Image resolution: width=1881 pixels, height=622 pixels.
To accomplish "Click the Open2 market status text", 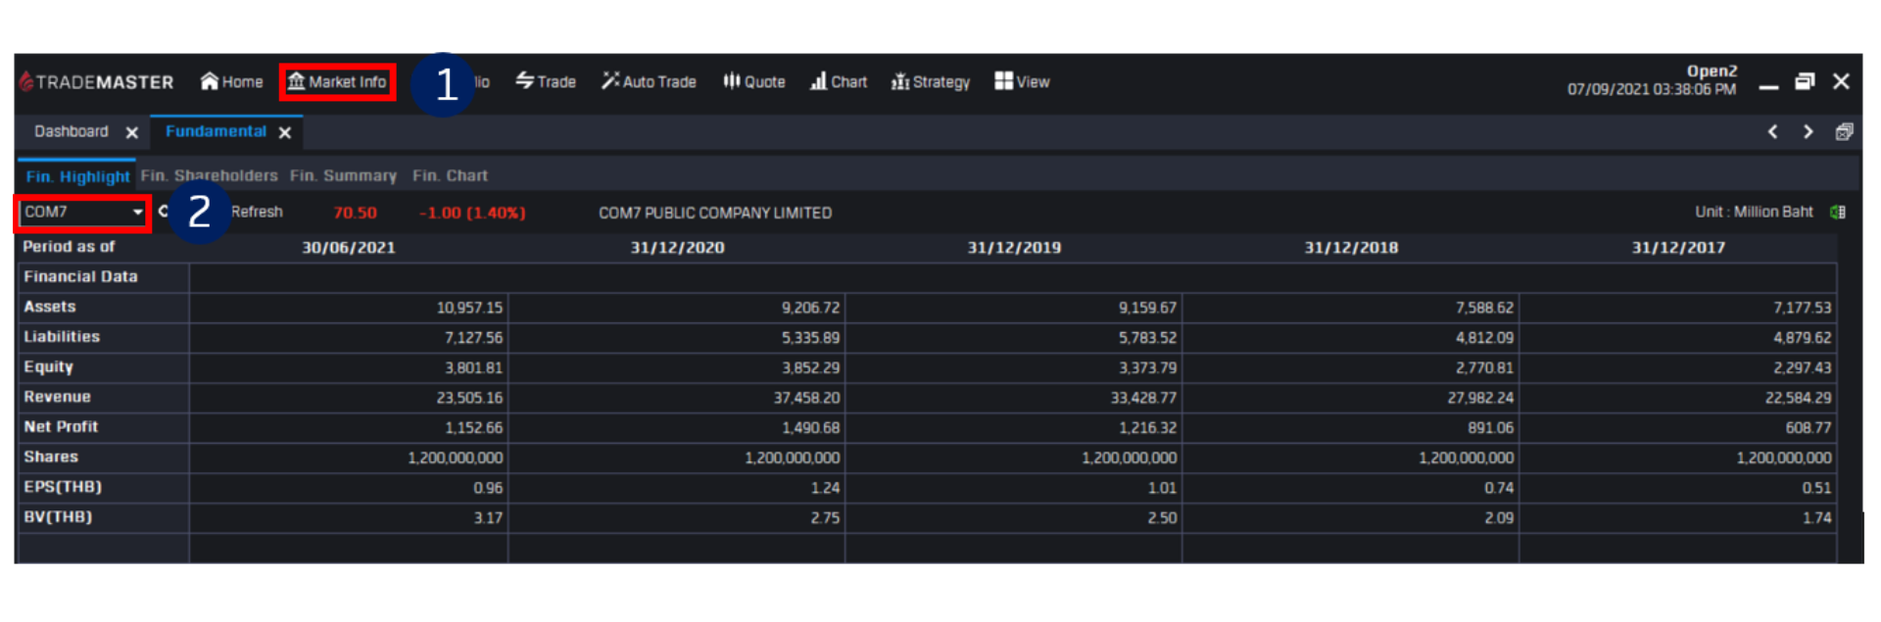I will pos(1712,71).
